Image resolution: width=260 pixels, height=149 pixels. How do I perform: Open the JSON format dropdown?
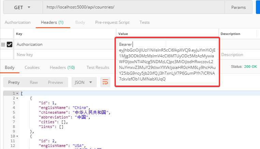(x=84, y=82)
